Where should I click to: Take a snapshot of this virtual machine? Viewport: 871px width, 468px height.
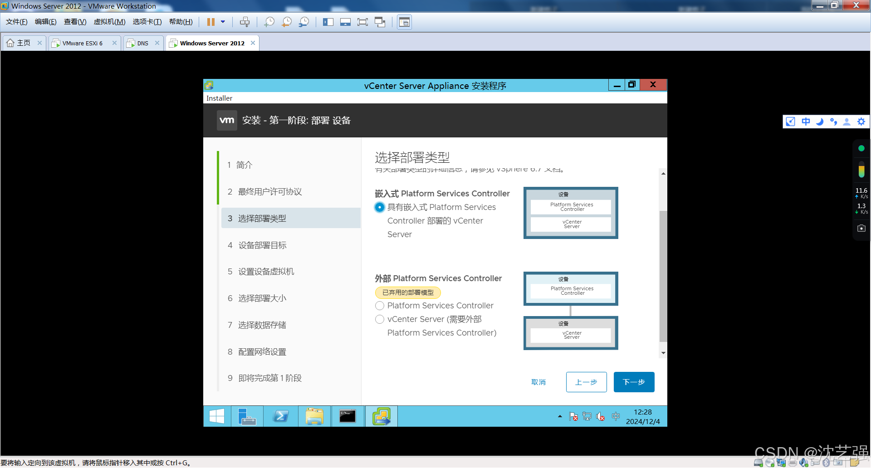point(269,22)
